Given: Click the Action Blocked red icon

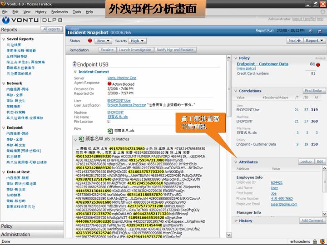Looking at the screenshot, I should point(109,84).
